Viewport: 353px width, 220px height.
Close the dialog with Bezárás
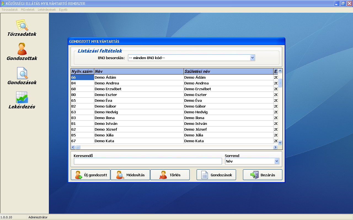pyautogui.click(x=263, y=175)
